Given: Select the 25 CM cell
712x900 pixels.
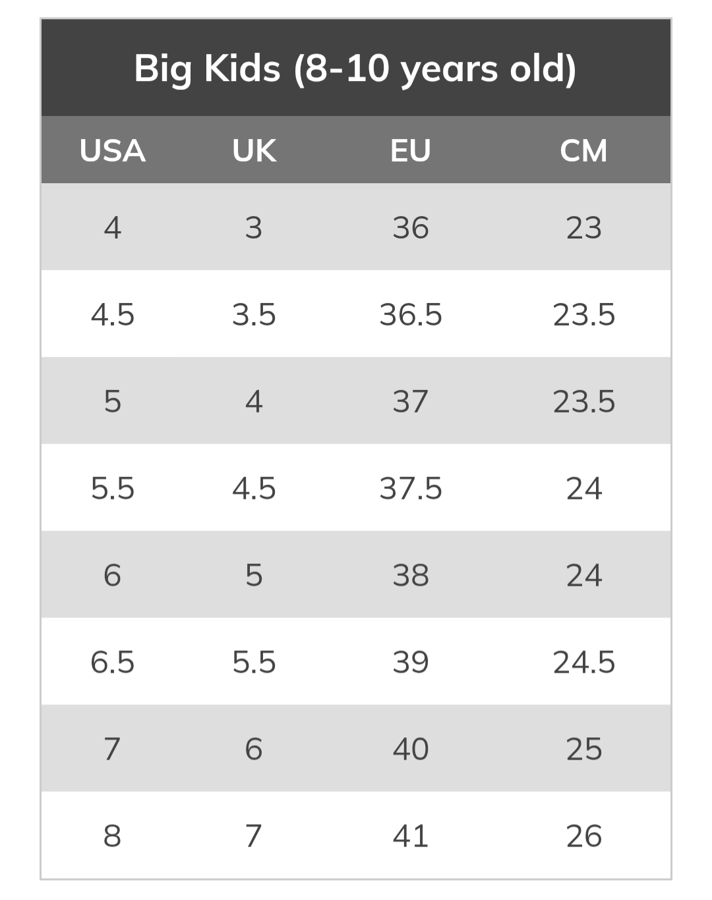Looking at the screenshot, I should pyautogui.click(x=583, y=749).
